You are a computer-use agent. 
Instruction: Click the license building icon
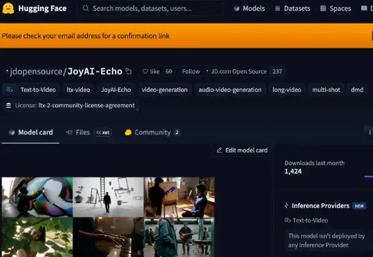pyautogui.click(x=8, y=105)
